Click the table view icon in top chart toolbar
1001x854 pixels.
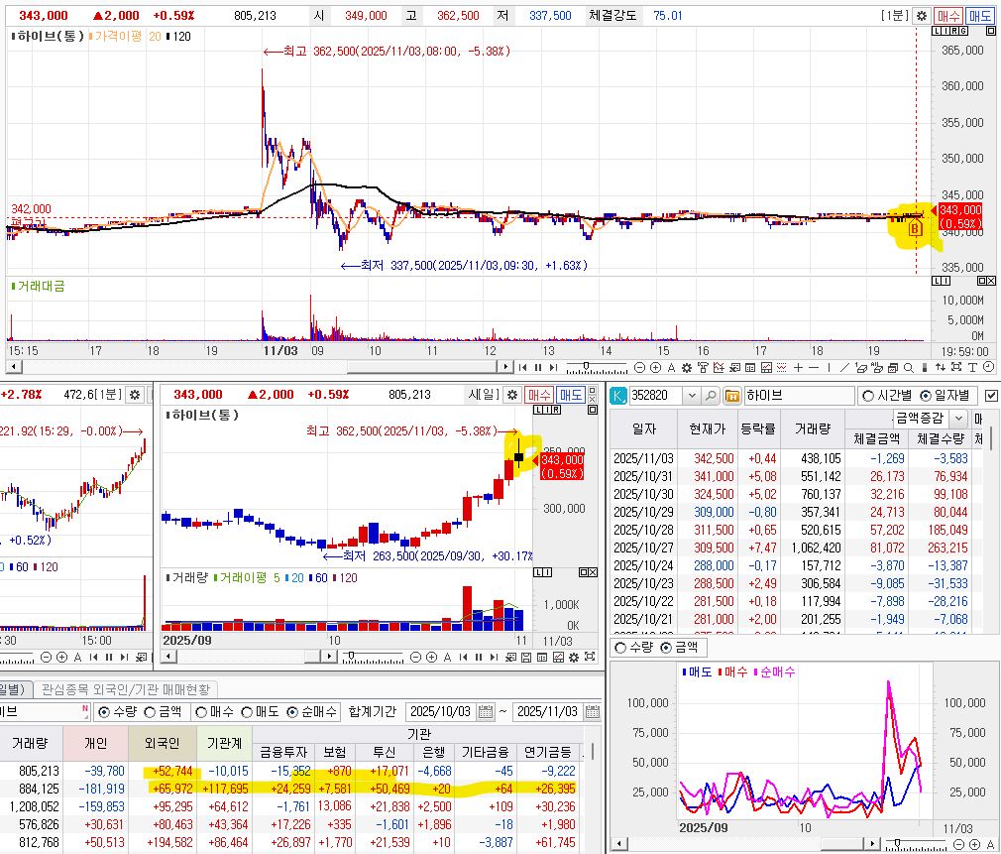point(750,367)
